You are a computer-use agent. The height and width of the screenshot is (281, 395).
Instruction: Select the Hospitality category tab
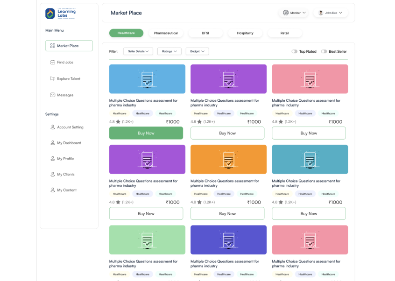point(245,33)
